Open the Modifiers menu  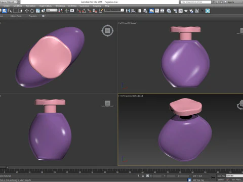[x=18, y=6]
